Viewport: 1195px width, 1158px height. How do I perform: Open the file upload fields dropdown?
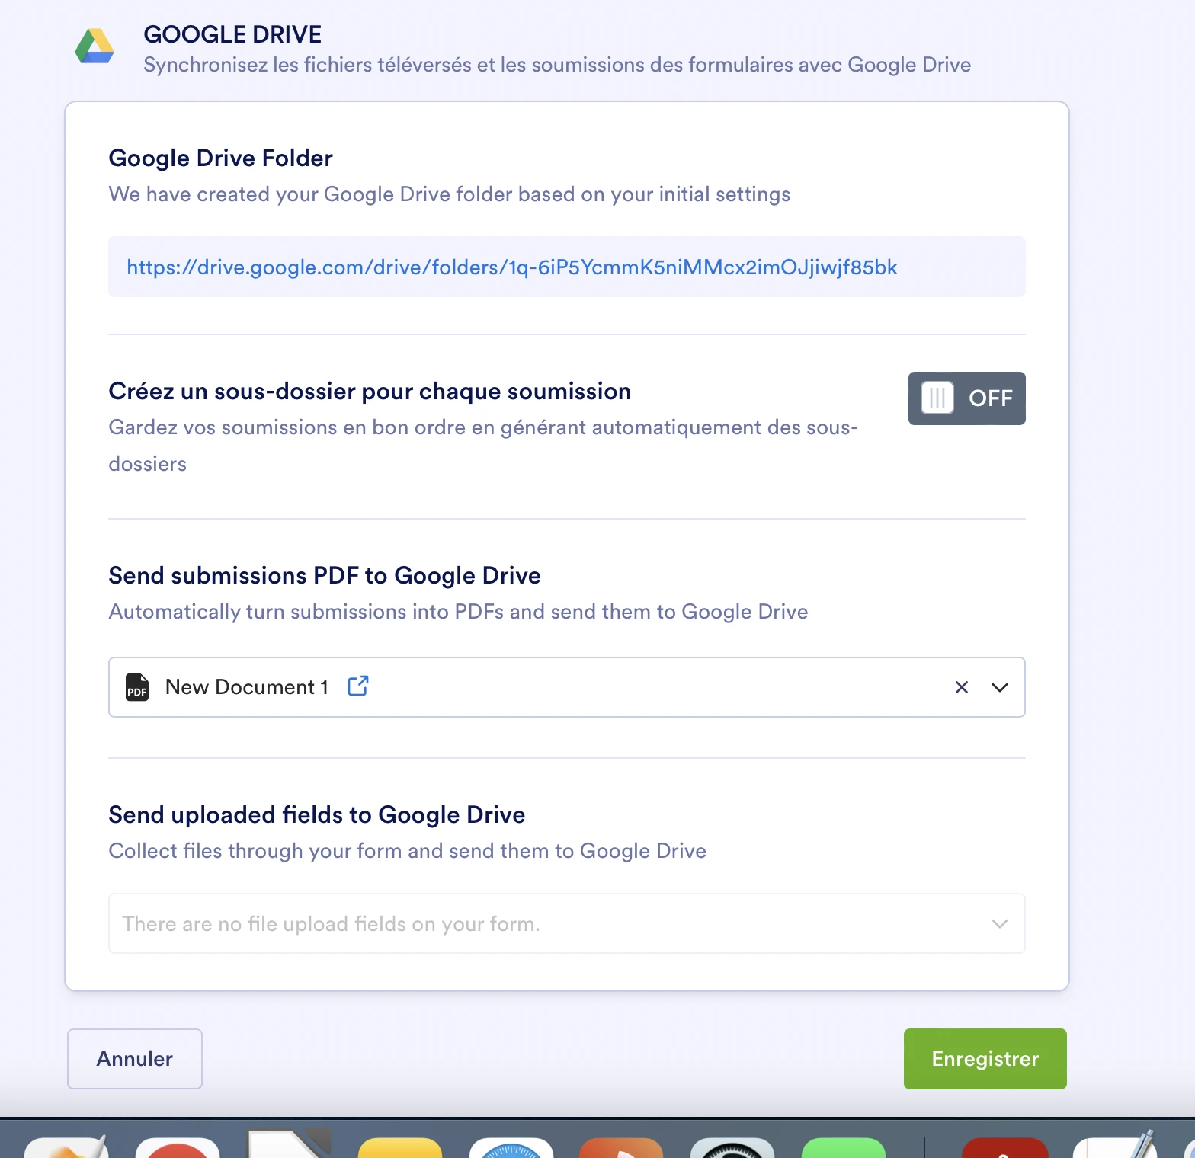coord(567,923)
